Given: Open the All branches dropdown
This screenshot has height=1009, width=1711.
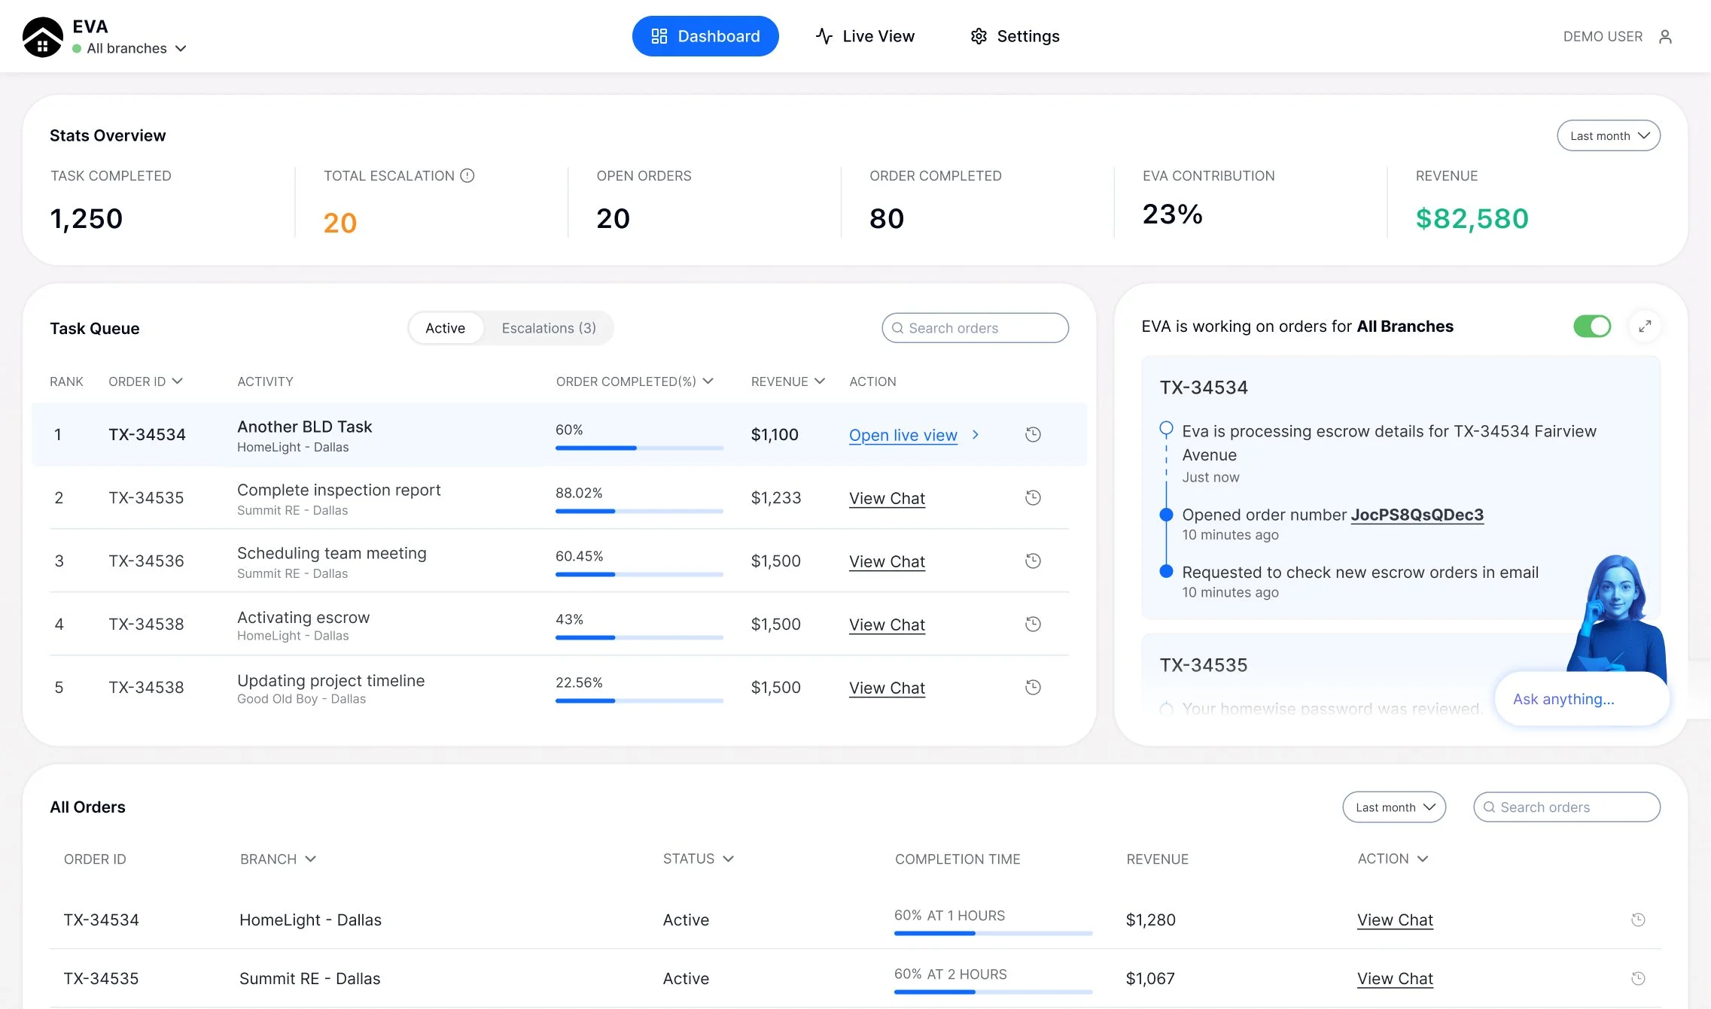Looking at the screenshot, I should [135, 48].
